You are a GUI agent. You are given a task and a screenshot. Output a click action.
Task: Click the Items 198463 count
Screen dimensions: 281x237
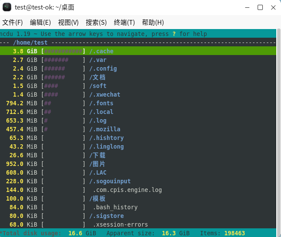pos(235,233)
